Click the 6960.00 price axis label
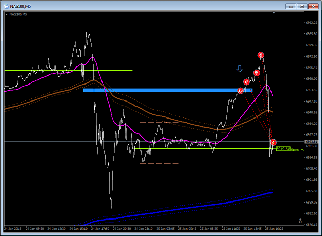The height and width of the screenshot is (236, 322). tap(311, 79)
